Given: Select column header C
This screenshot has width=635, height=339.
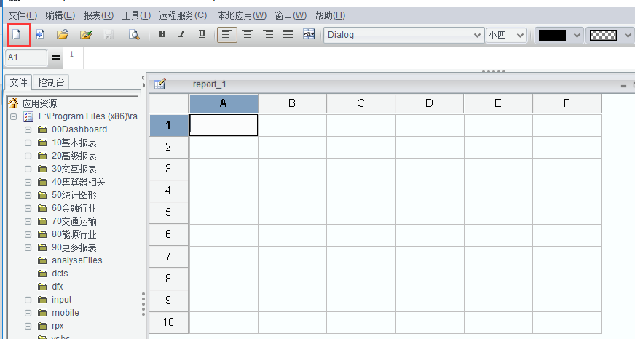Looking at the screenshot, I should [x=360, y=103].
